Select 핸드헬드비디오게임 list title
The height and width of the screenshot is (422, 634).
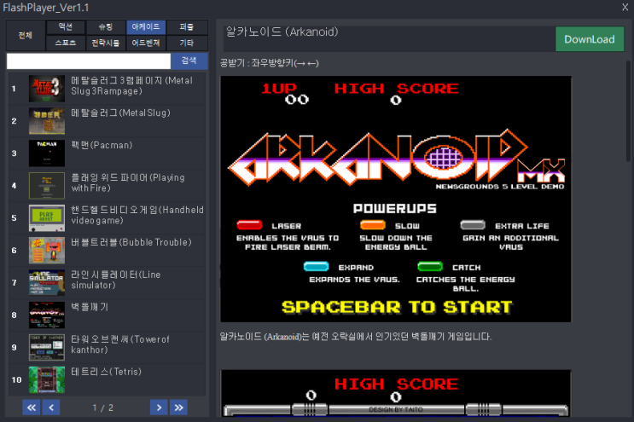137,215
